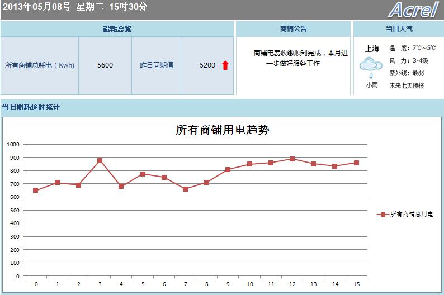Click the Acrel logo
This screenshot has height=295, width=444.
(x=413, y=9)
